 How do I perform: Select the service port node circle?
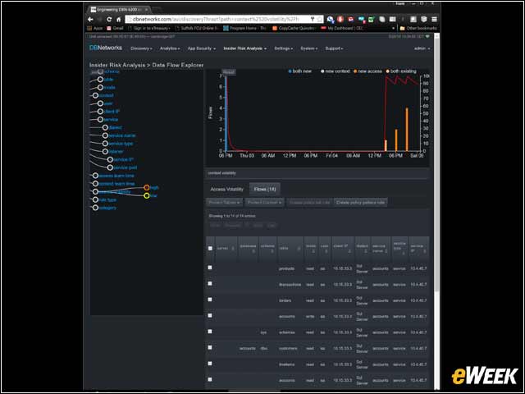click(110, 167)
